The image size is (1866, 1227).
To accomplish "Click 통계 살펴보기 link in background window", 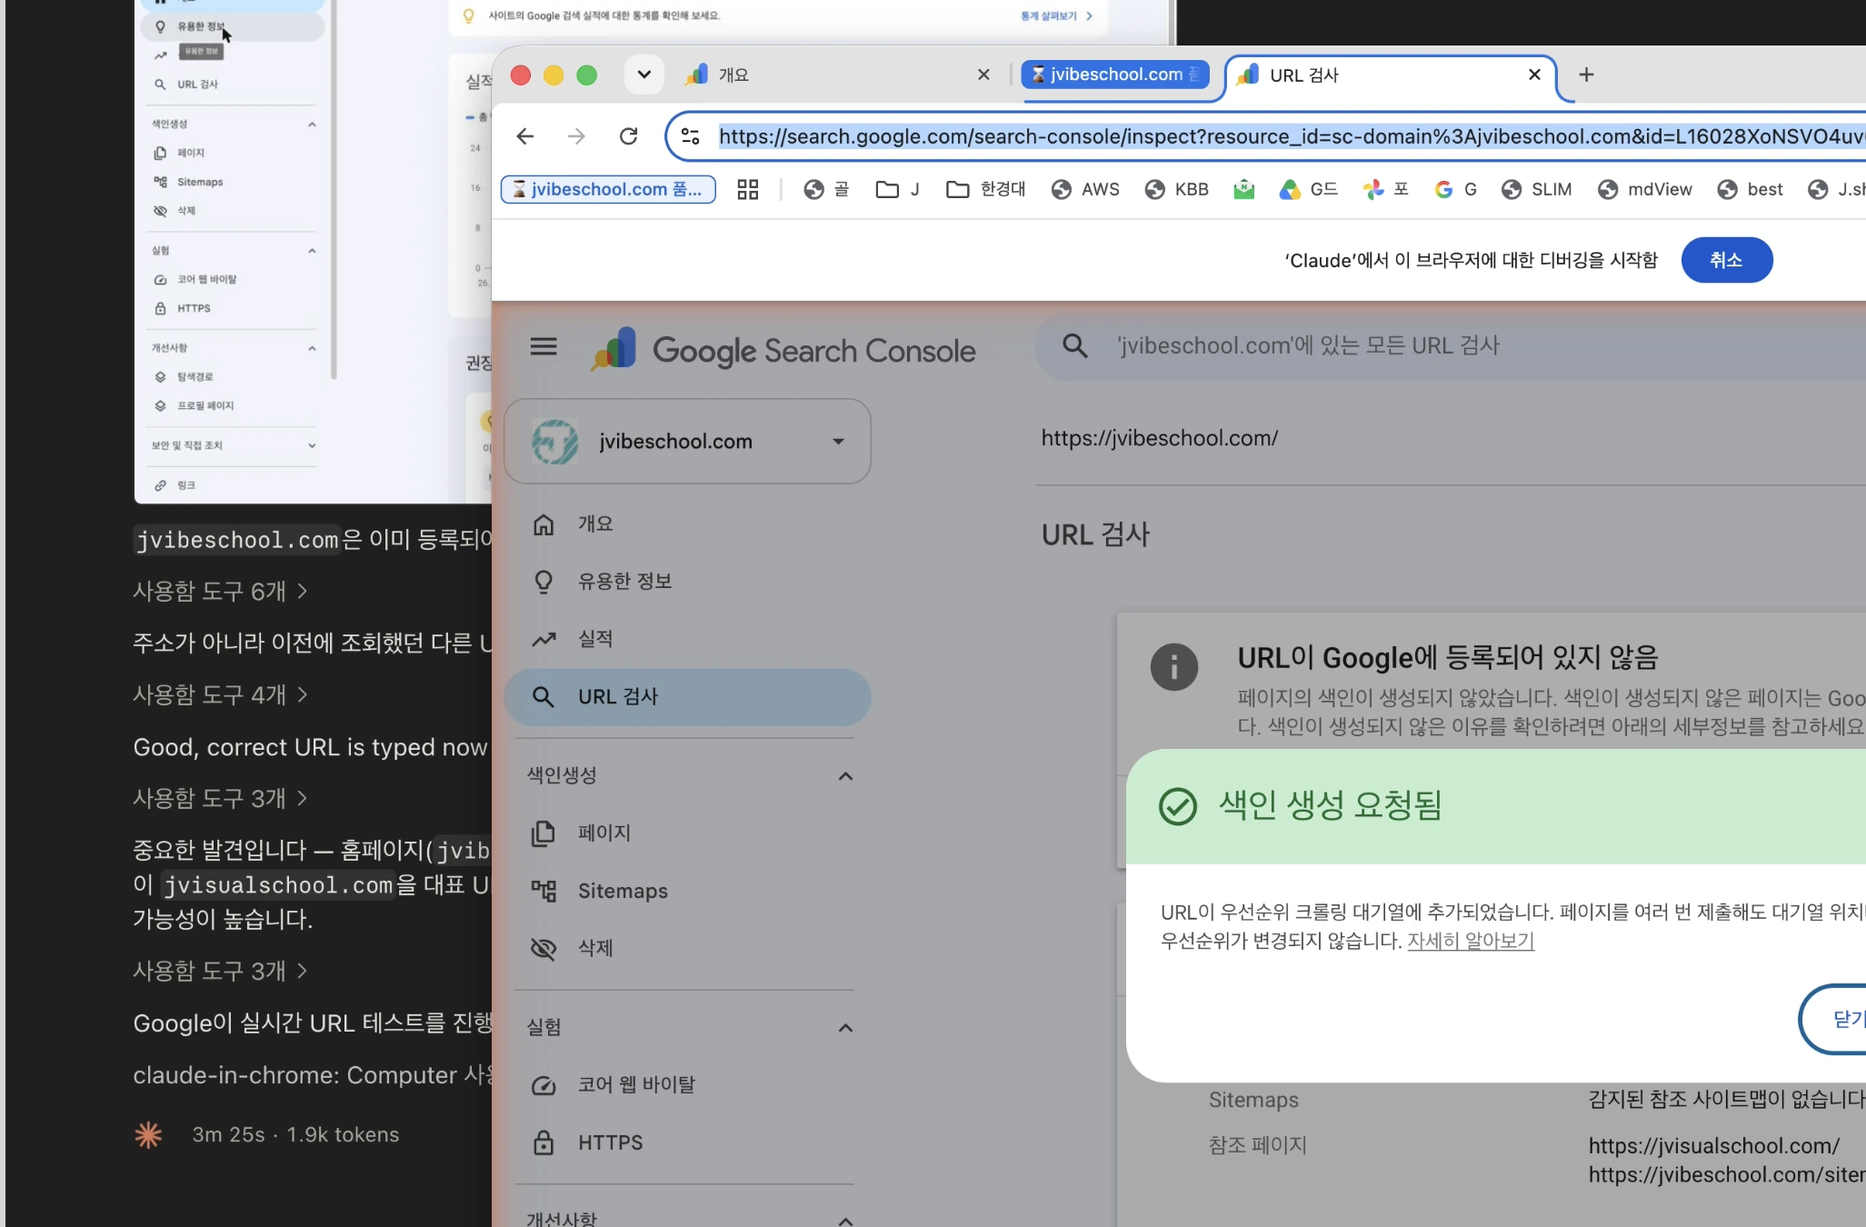I will tap(1056, 15).
